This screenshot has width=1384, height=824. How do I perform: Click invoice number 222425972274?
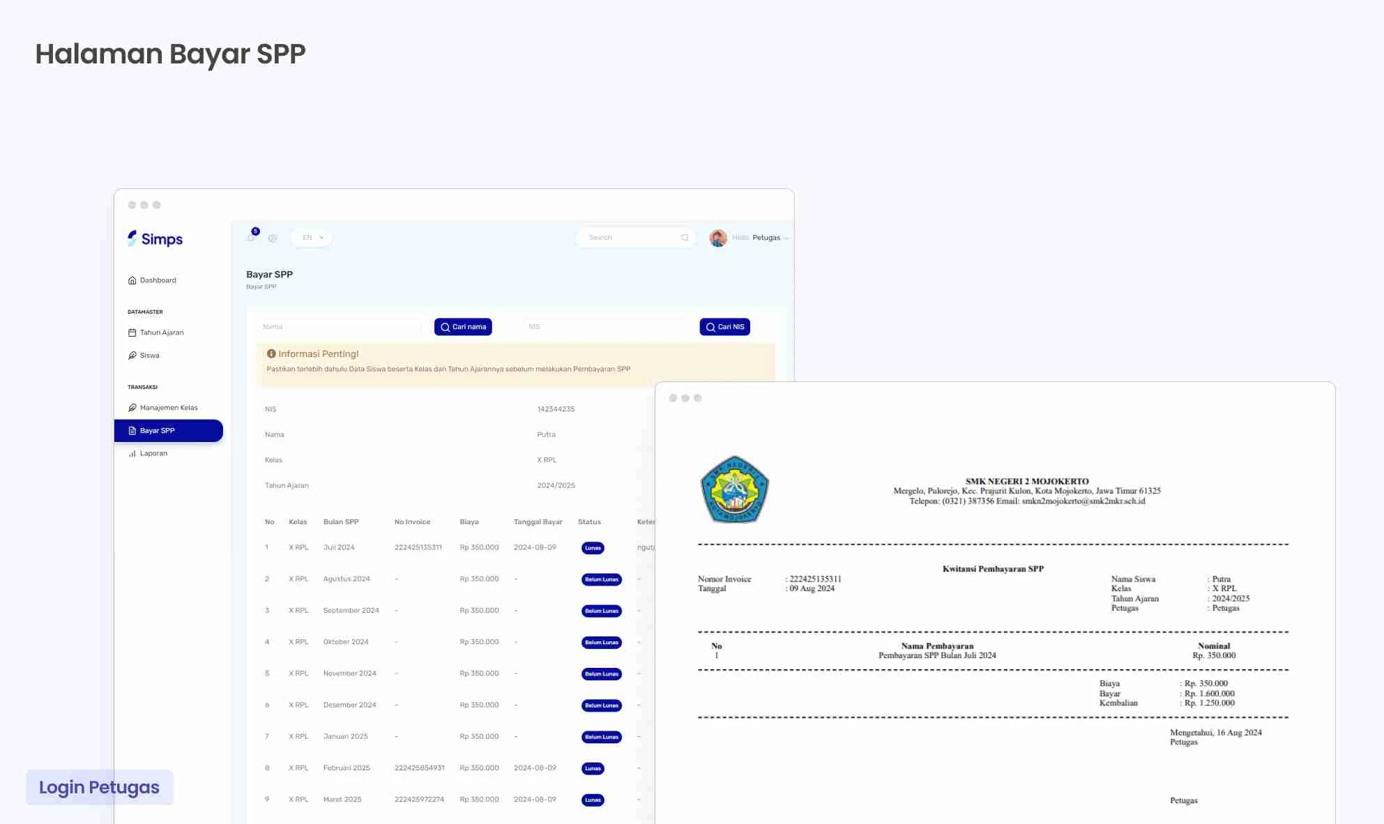tap(419, 799)
